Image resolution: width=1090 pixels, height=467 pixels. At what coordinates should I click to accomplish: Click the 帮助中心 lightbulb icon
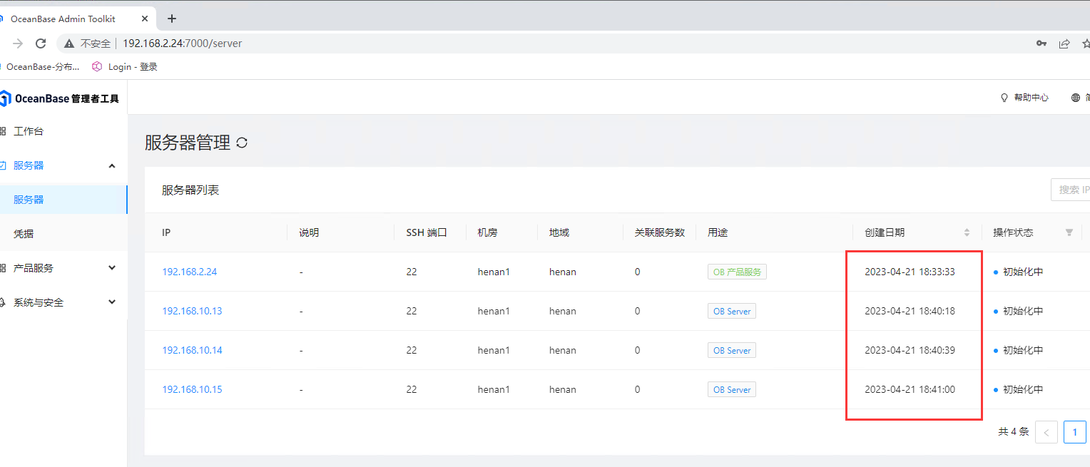click(x=1004, y=98)
